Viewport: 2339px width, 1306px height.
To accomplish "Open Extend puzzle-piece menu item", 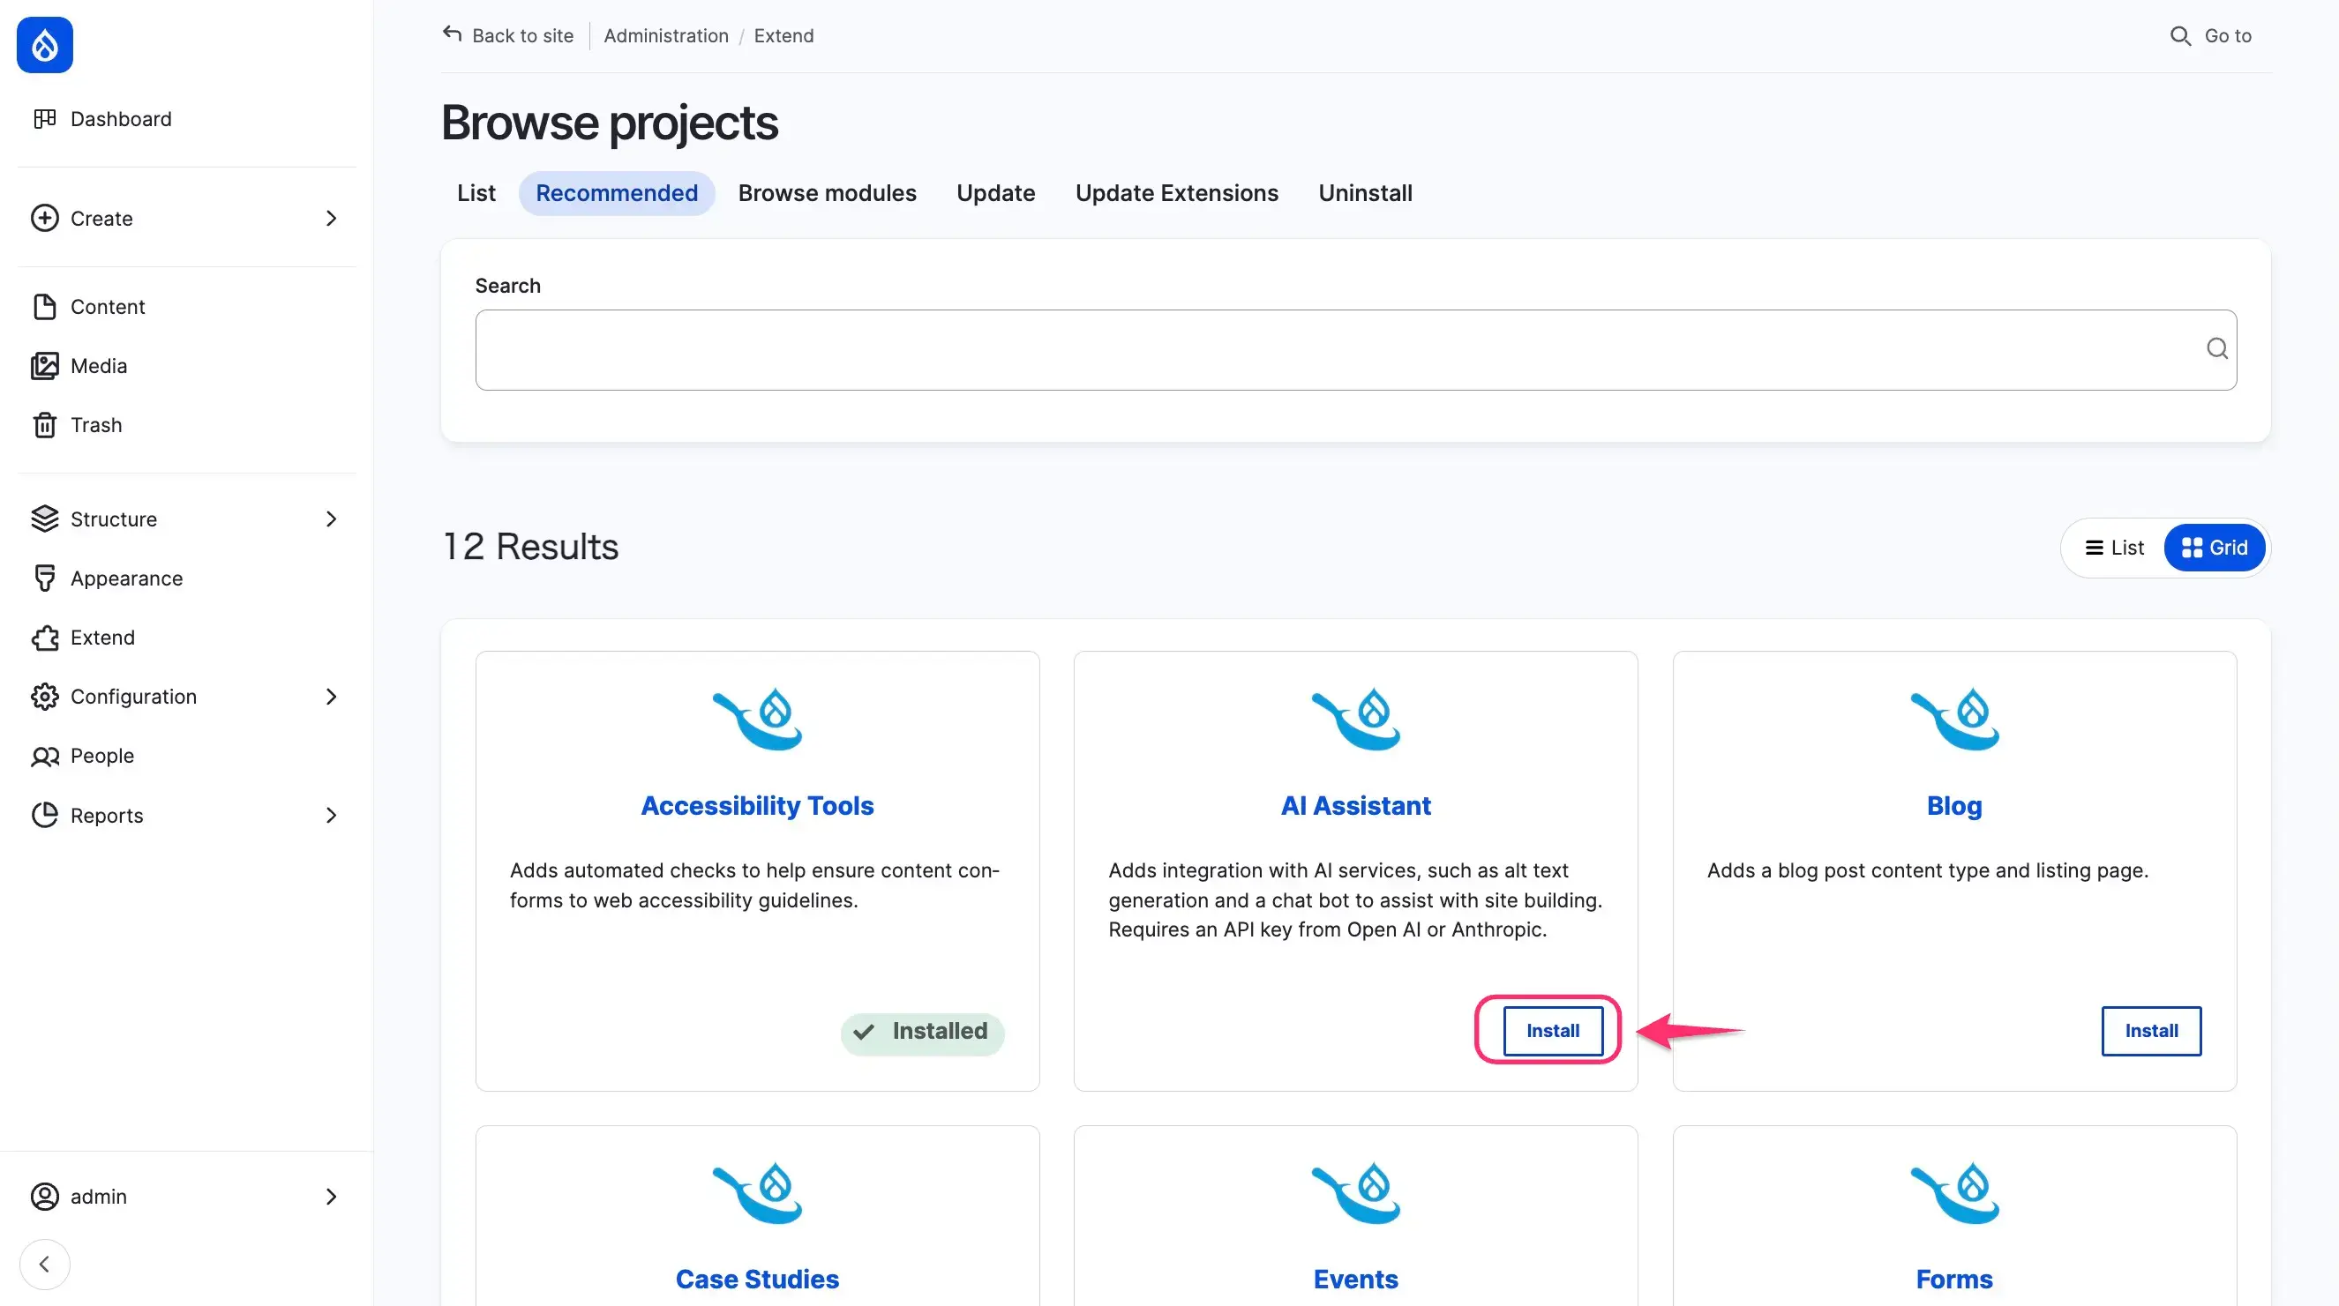I will click(x=101, y=637).
